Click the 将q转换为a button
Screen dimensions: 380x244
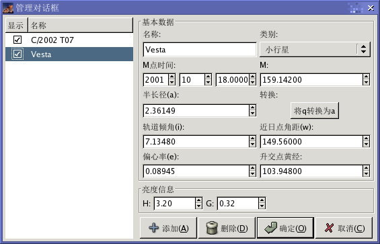315,111
